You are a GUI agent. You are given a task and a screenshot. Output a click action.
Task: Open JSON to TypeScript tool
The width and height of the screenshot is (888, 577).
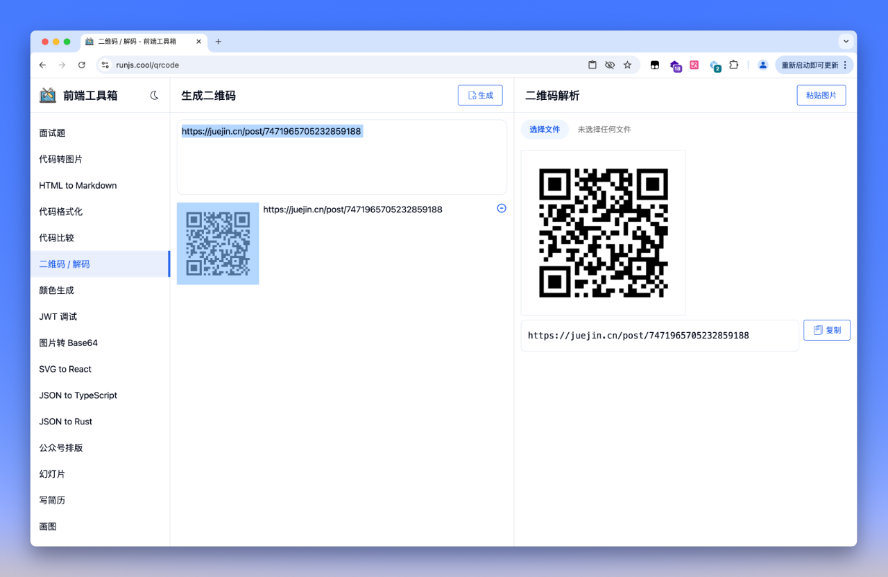tap(100, 395)
